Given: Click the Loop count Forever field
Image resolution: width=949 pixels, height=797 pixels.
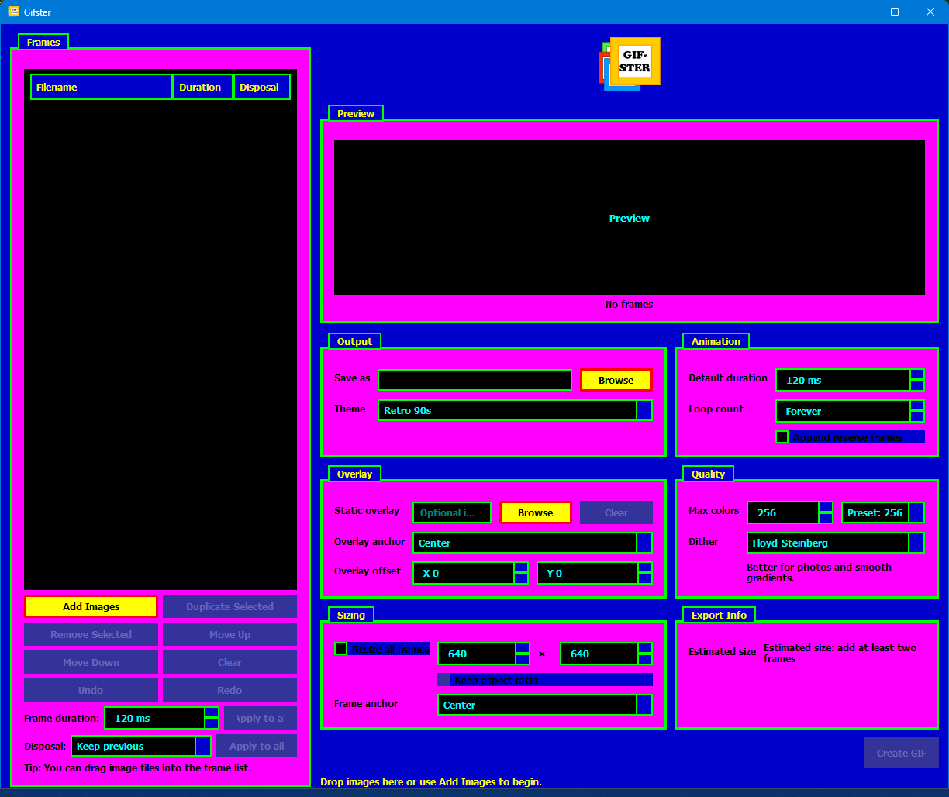Looking at the screenshot, I should coord(843,411).
